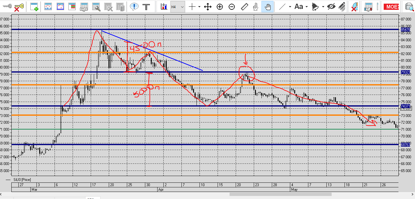Select the blue diagonal trend line
This screenshot has width=415, height=199.
coord(152,51)
